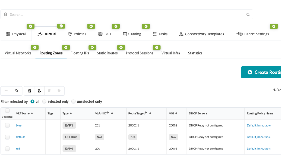Click the search magnifier in the top search bar
The height and width of the screenshot is (160, 281).
click(248, 14)
